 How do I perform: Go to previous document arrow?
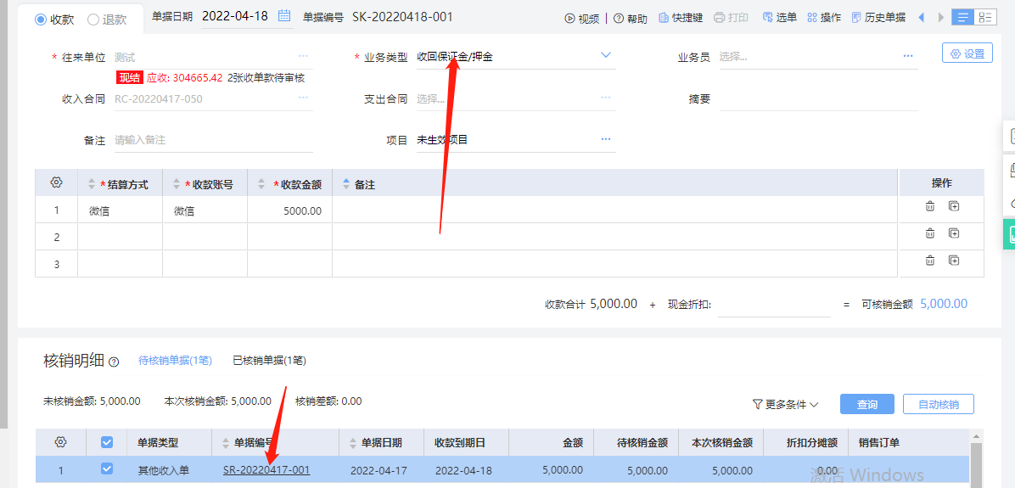[x=921, y=18]
